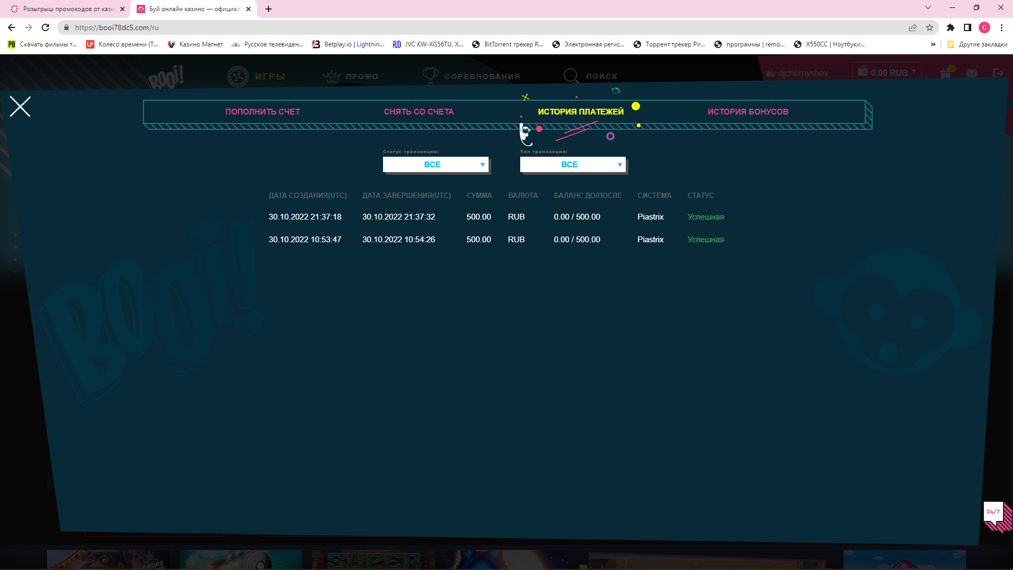Open the messages envelope icon

pos(972,73)
